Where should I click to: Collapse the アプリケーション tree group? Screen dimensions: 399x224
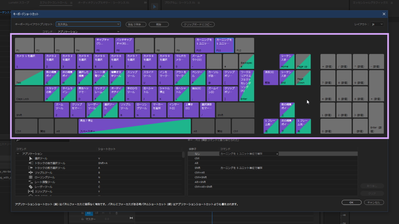[x=18, y=154]
